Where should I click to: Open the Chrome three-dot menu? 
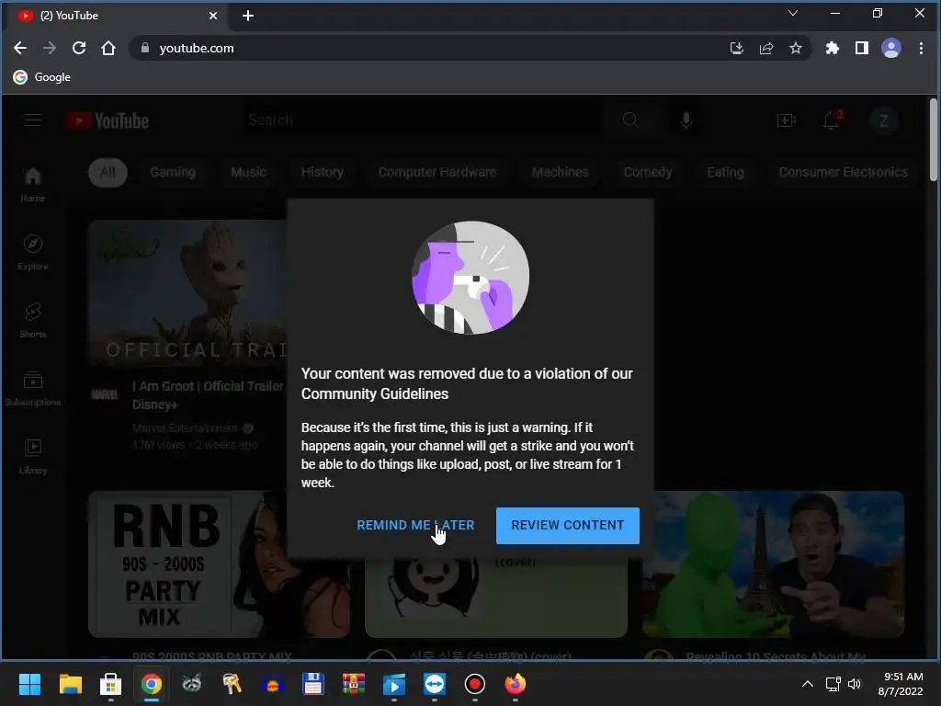pos(921,48)
